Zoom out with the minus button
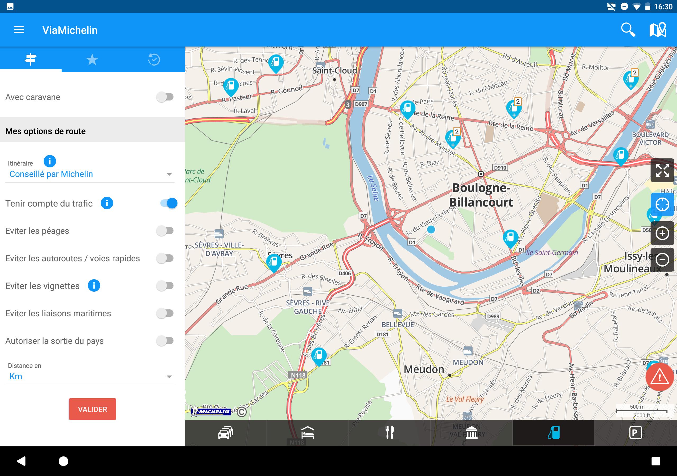The width and height of the screenshot is (677, 476). 662,260
